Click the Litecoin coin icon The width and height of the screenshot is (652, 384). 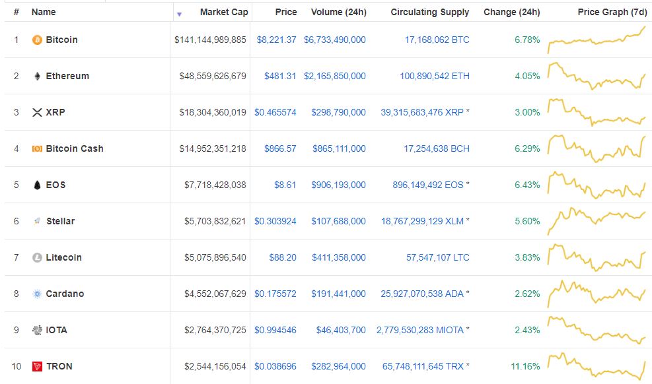38,257
